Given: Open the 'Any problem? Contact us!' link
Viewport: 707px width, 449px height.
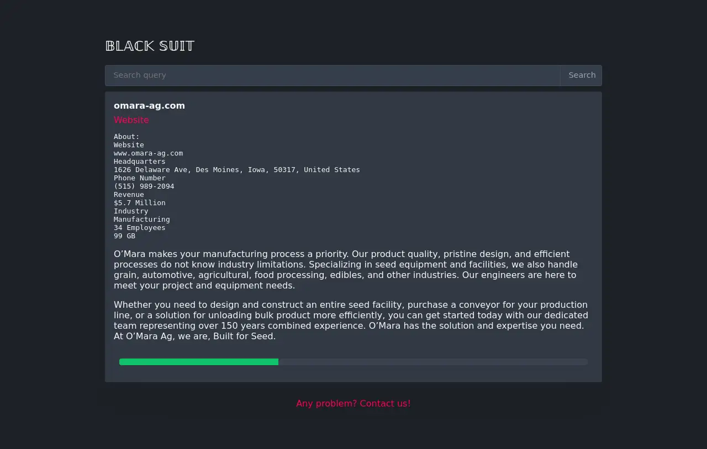Looking at the screenshot, I should click(x=353, y=404).
